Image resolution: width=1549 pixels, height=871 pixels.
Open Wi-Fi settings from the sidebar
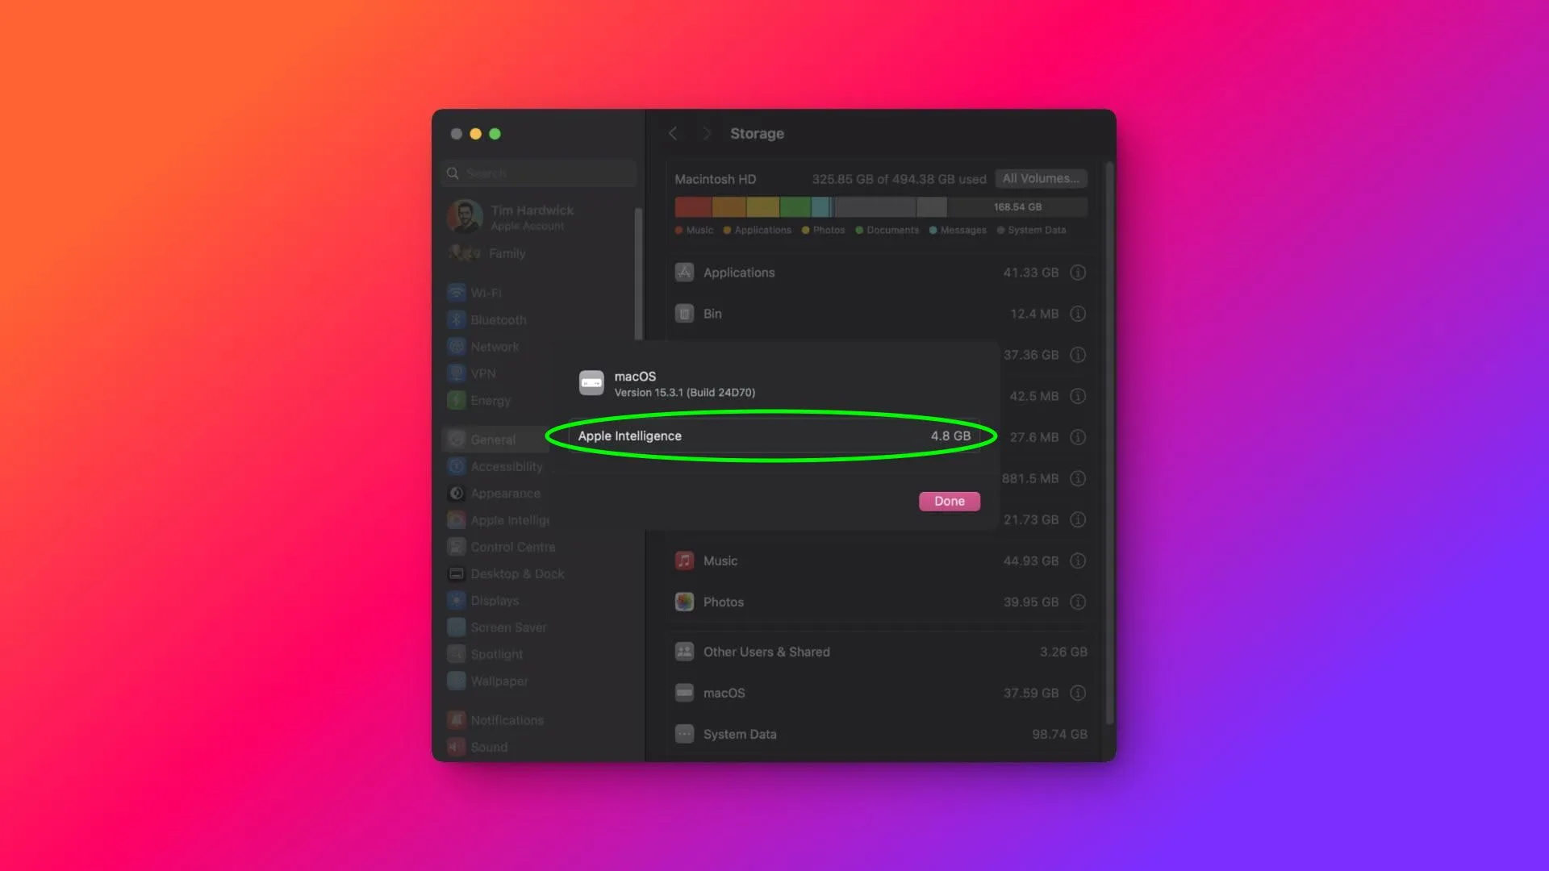[457, 292]
